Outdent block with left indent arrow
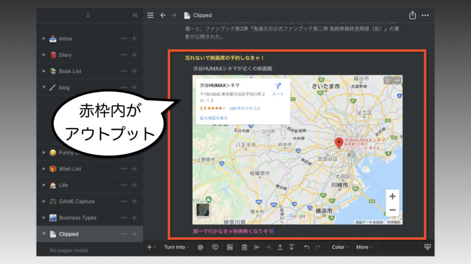 [x=257, y=247]
